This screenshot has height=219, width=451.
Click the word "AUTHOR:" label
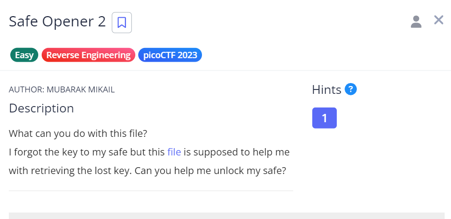(x=26, y=89)
